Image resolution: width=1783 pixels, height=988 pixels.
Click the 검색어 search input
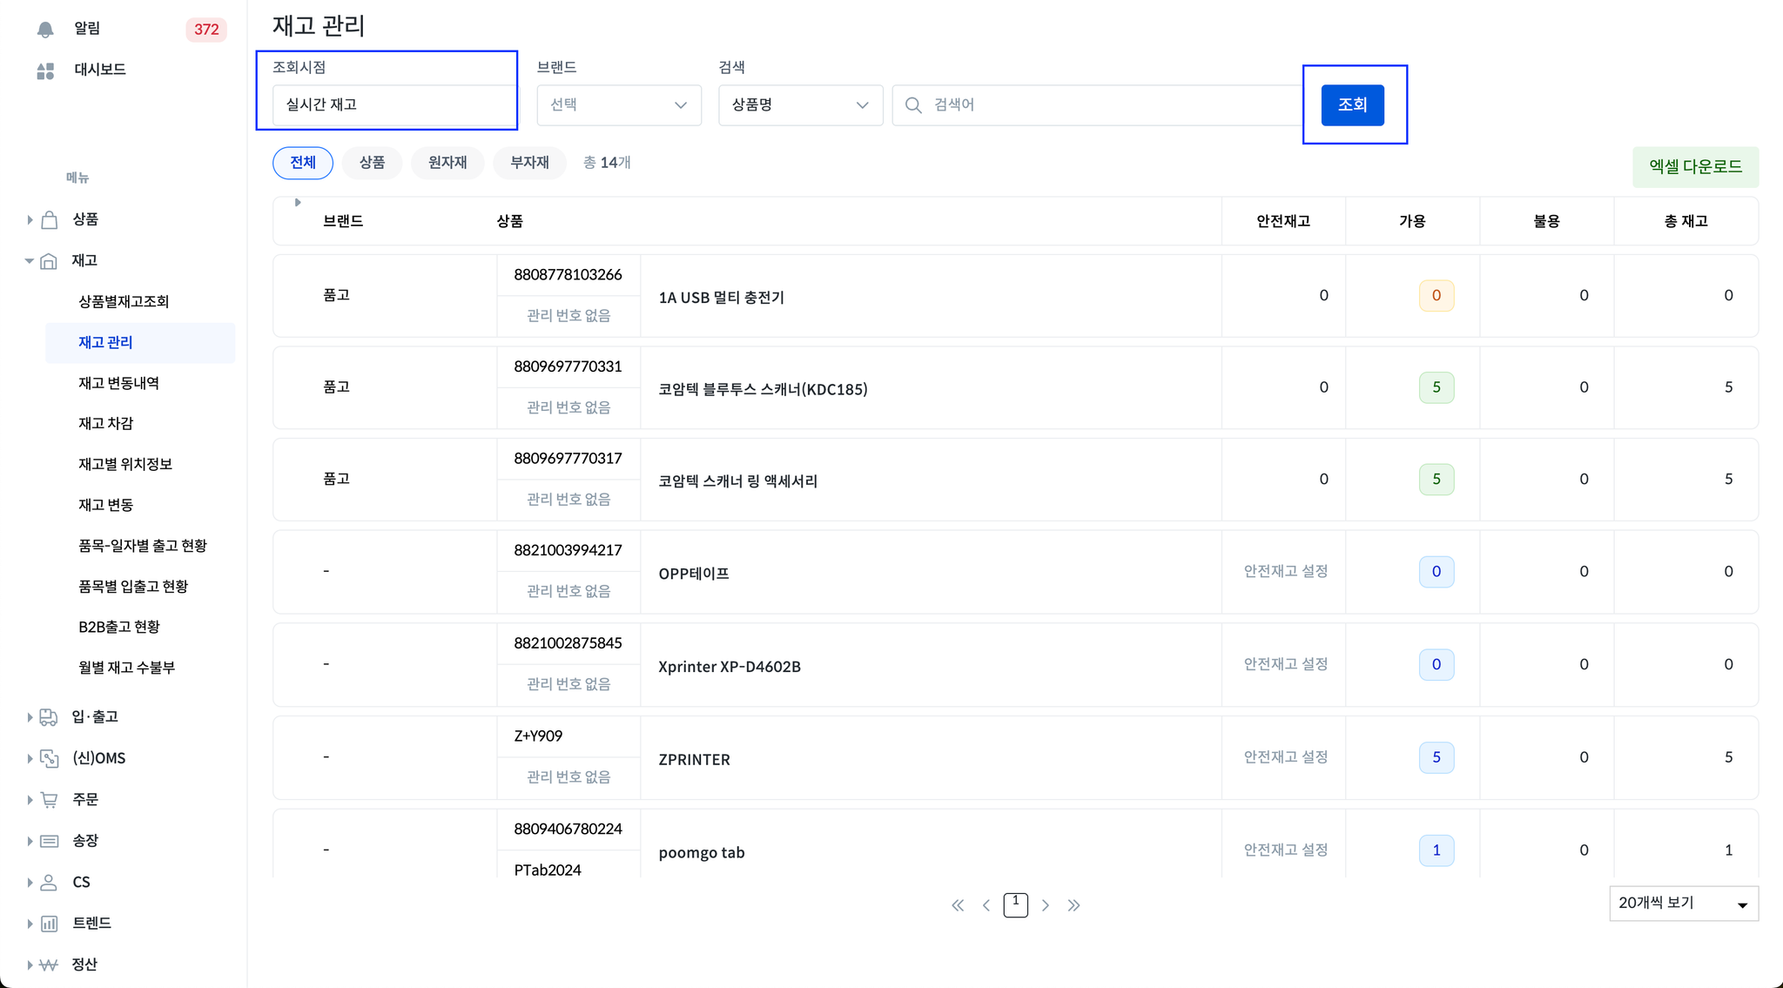1097,105
